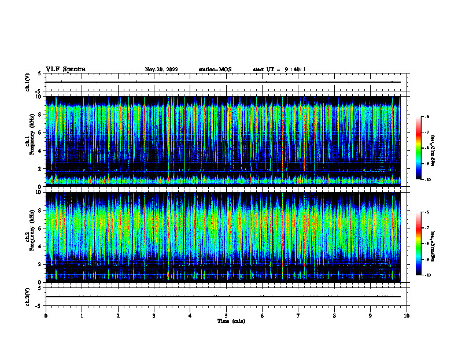This screenshot has height=354, width=458.
Task: Select the ch.2 "Frequency (kHz)" axis label
Action: pos(32,230)
